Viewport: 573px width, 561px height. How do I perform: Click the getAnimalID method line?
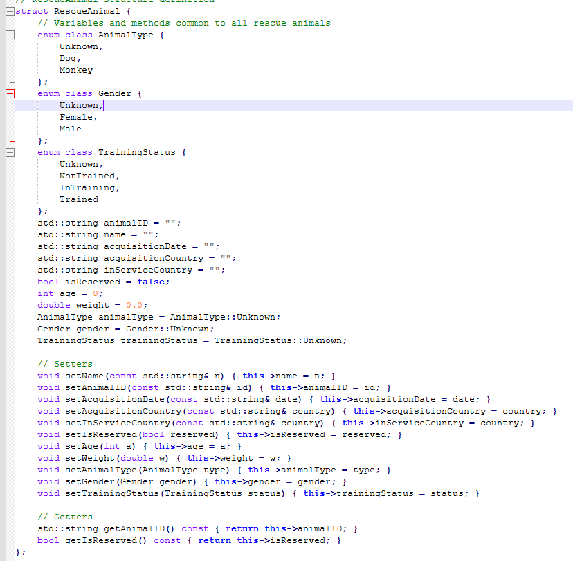(197, 529)
